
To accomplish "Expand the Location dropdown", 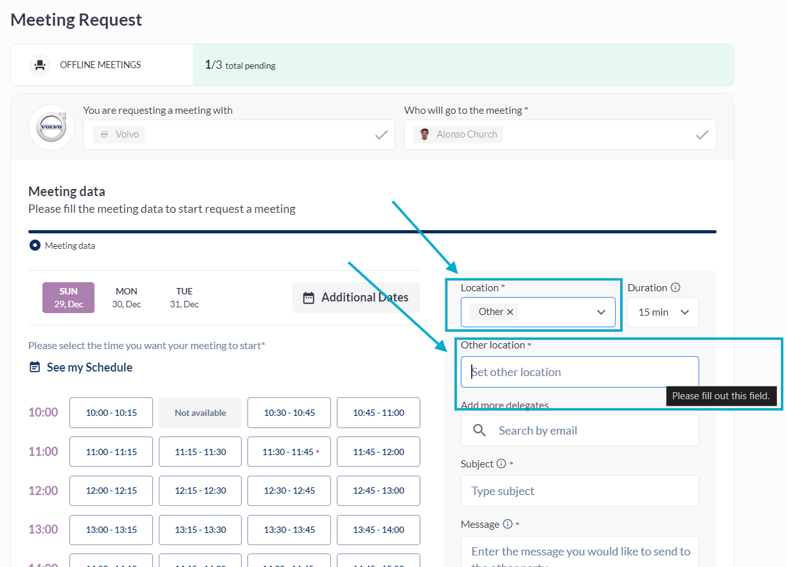I will click(x=601, y=312).
